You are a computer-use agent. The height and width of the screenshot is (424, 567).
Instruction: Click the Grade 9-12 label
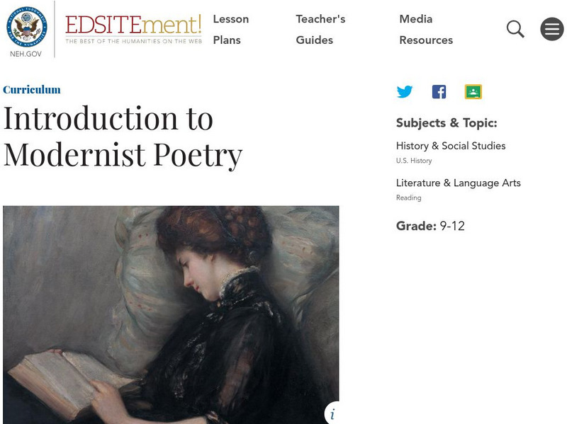tap(430, 227)
